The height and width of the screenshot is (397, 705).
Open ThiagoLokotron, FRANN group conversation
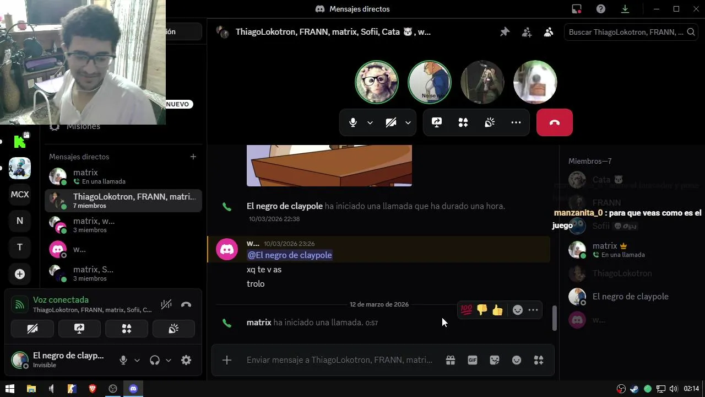[123, 201]
